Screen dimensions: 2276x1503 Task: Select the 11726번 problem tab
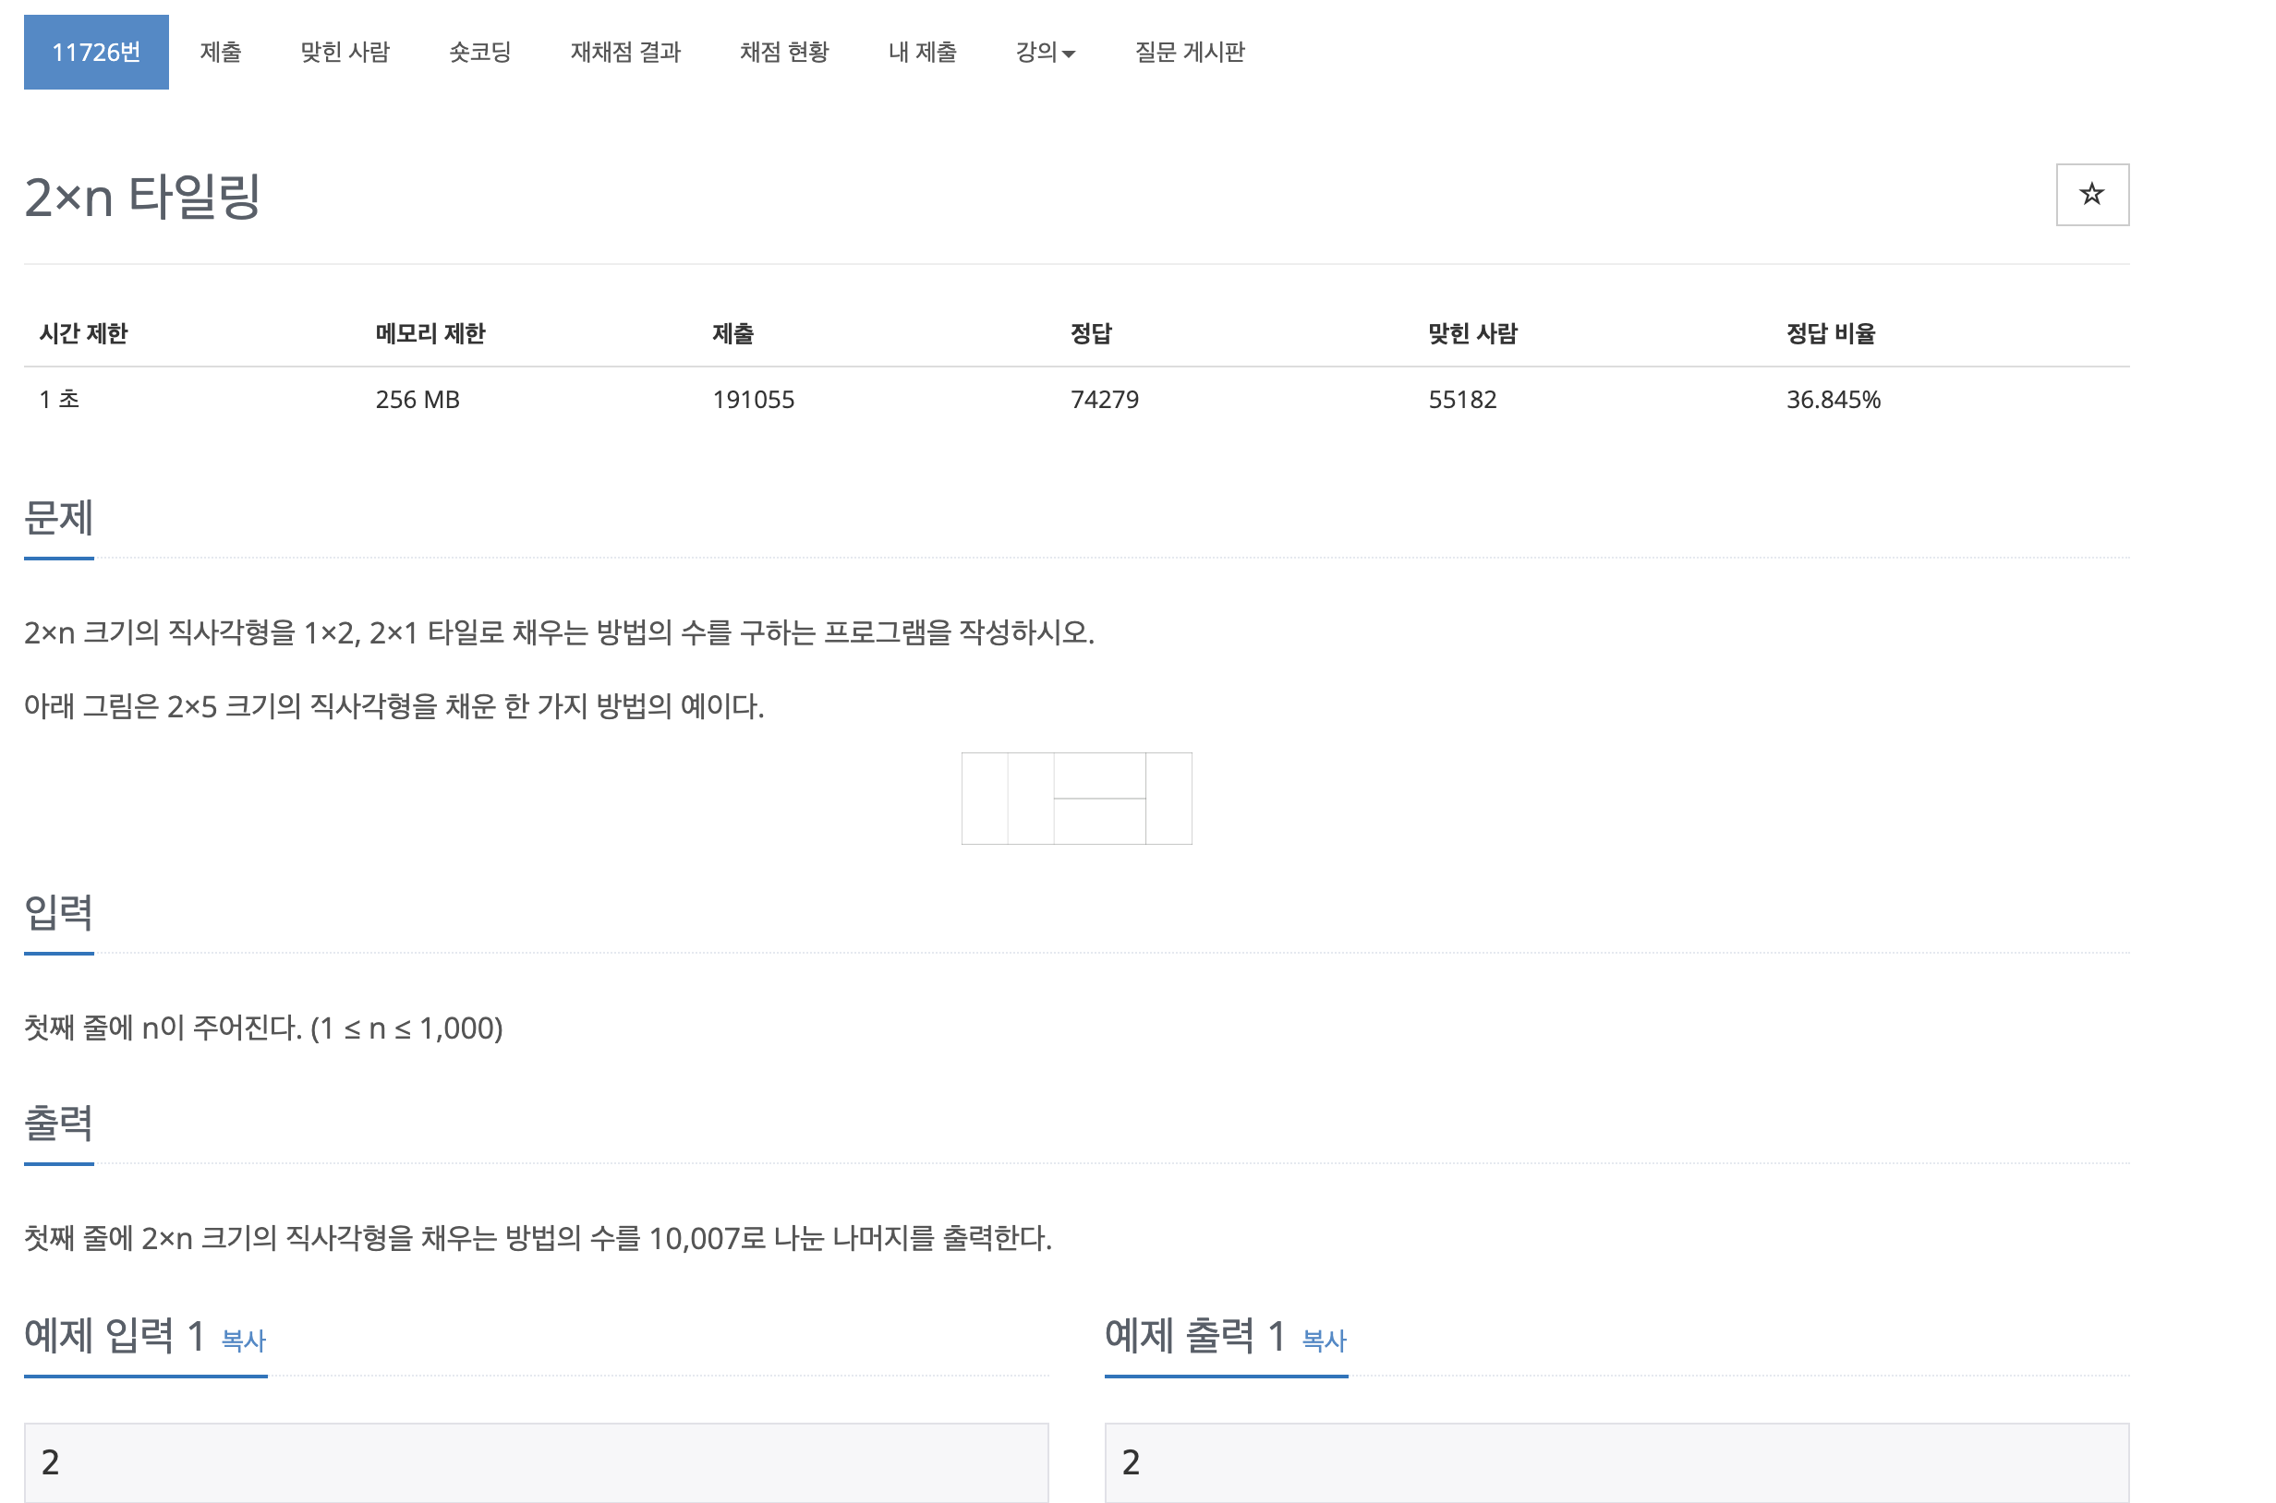point(96,52)
